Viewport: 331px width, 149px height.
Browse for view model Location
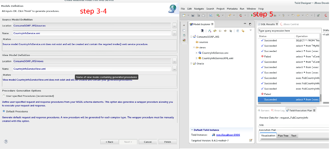tap(174, 61)
